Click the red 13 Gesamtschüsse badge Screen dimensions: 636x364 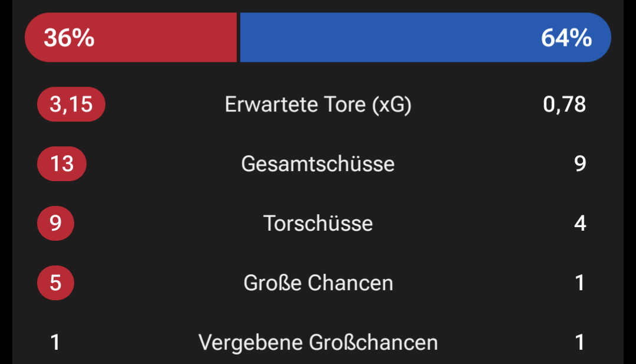point(61,163)
